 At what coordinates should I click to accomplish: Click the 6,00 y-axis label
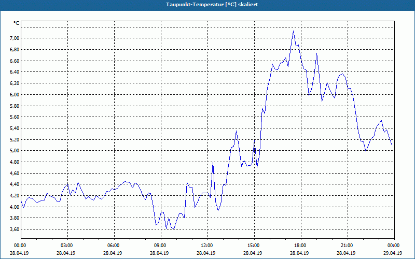click(15, 95)
